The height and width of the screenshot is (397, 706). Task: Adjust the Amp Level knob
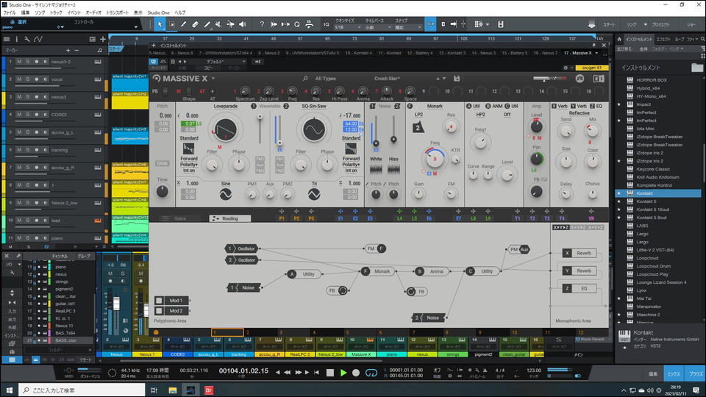pos(536,126)
